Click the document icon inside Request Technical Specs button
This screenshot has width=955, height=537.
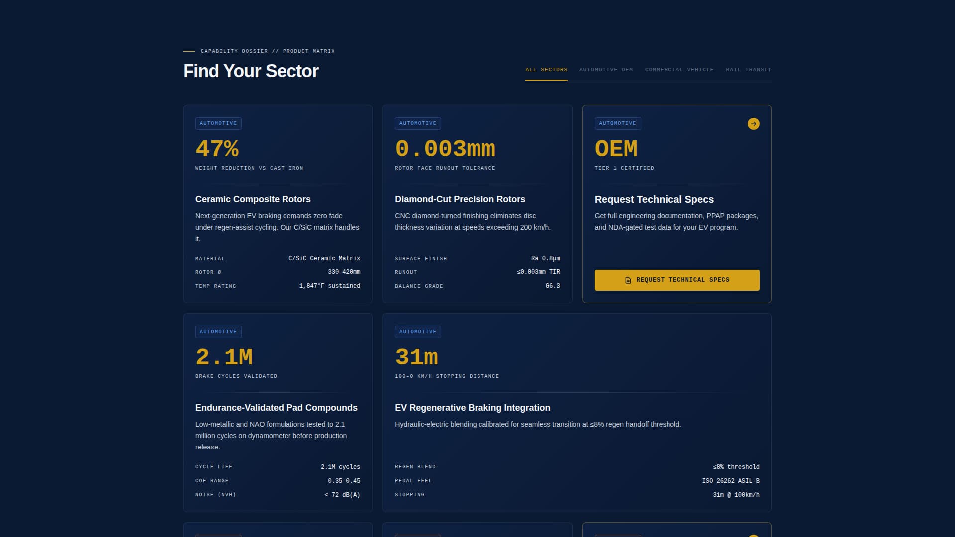tap(628, 280)
